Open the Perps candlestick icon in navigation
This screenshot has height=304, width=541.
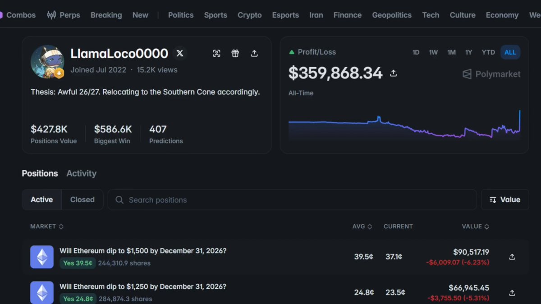click(x=51, y=15)
